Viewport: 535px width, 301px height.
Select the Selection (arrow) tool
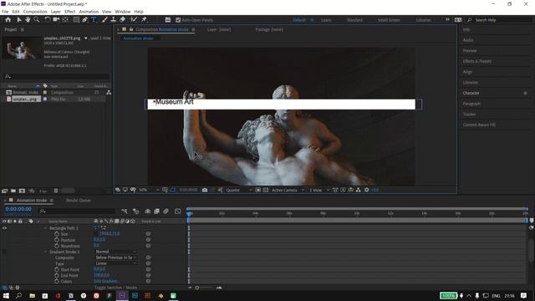click(19, 20)
